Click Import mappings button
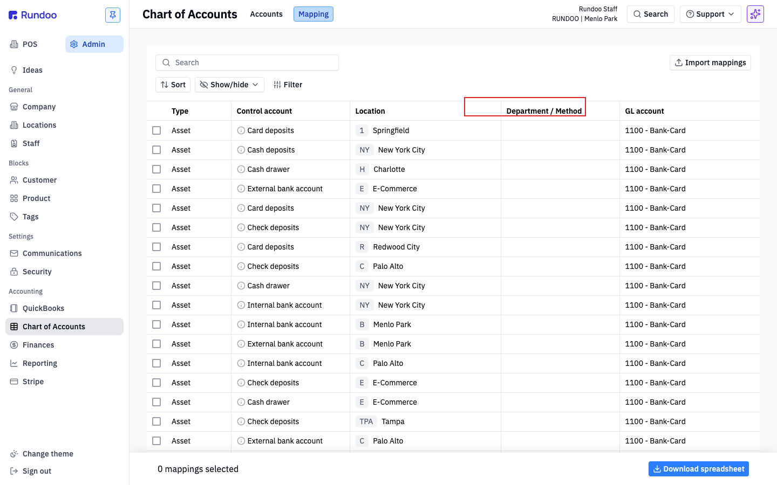 (710, 63)
